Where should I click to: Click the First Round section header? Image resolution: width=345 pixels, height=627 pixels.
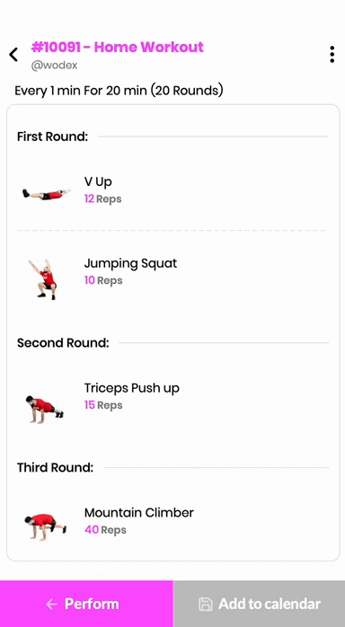(52, 137)
